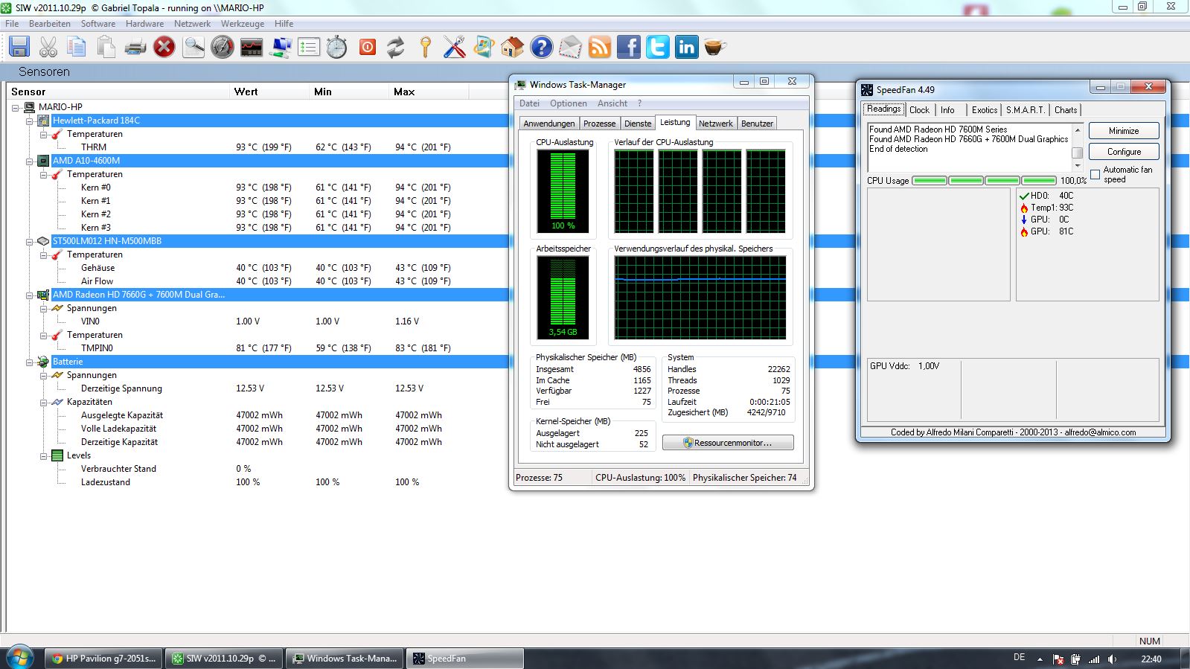1190x669 pixels.
Task: Switch to the S.M.A.R.T. tab in SpeedFan
Action: (1025, 110)
